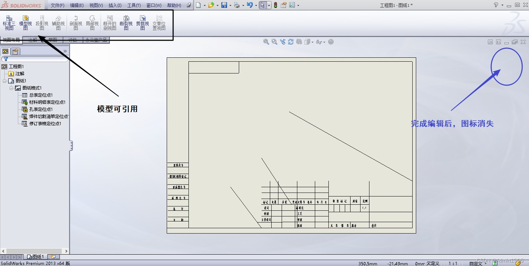Expand the panel with the double chevron

pyautogui.click(x=65, y=51)
